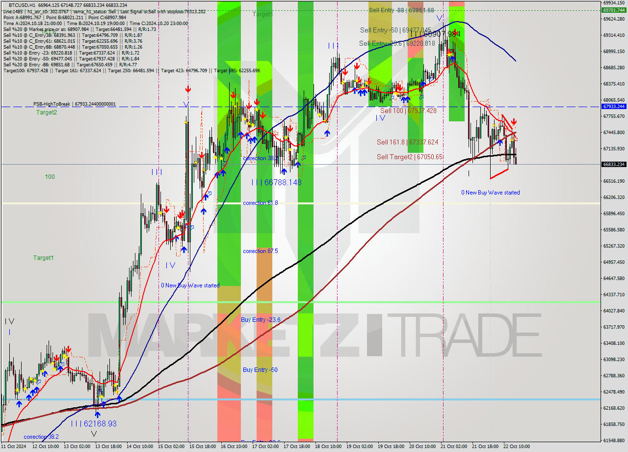Click the 'Sell %20 @ Entry -88' info line
628x452 pixels.
click(70, 64)
